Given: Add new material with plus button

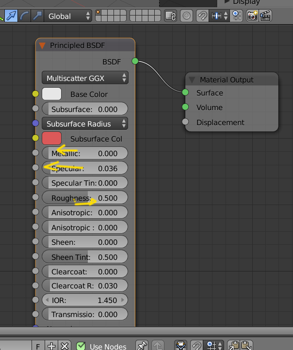Looking at the screenshot, I should point(51,346).
